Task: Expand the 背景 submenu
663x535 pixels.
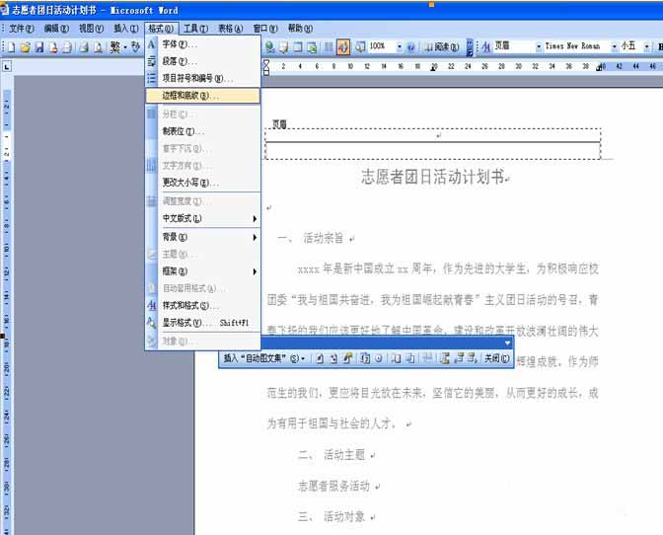Action: tap(203, 237)
